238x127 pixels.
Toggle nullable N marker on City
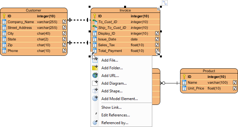coord(64,33)
